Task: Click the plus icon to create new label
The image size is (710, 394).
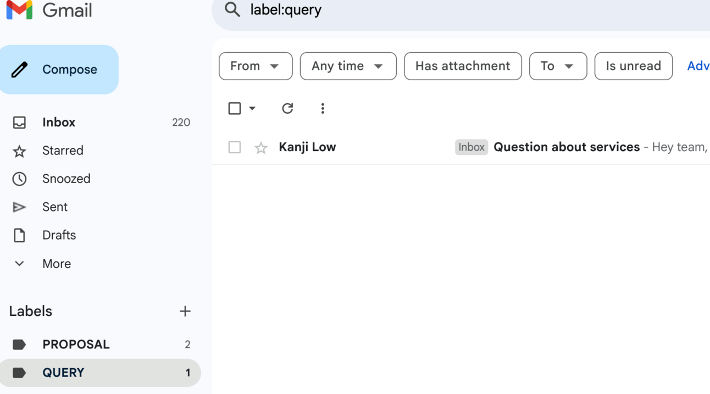Action: tap(185, 311)
